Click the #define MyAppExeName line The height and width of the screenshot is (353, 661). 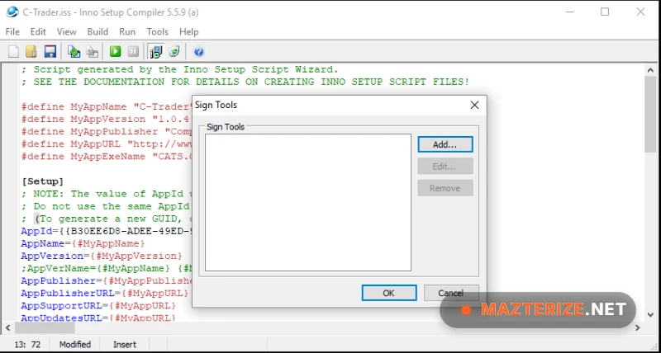click(x=107, y=157)
